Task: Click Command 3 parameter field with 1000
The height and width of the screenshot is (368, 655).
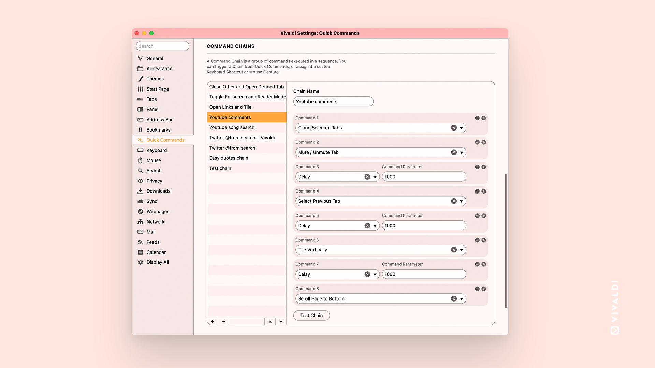Action: pyautogui.click(x=424, y=177)
